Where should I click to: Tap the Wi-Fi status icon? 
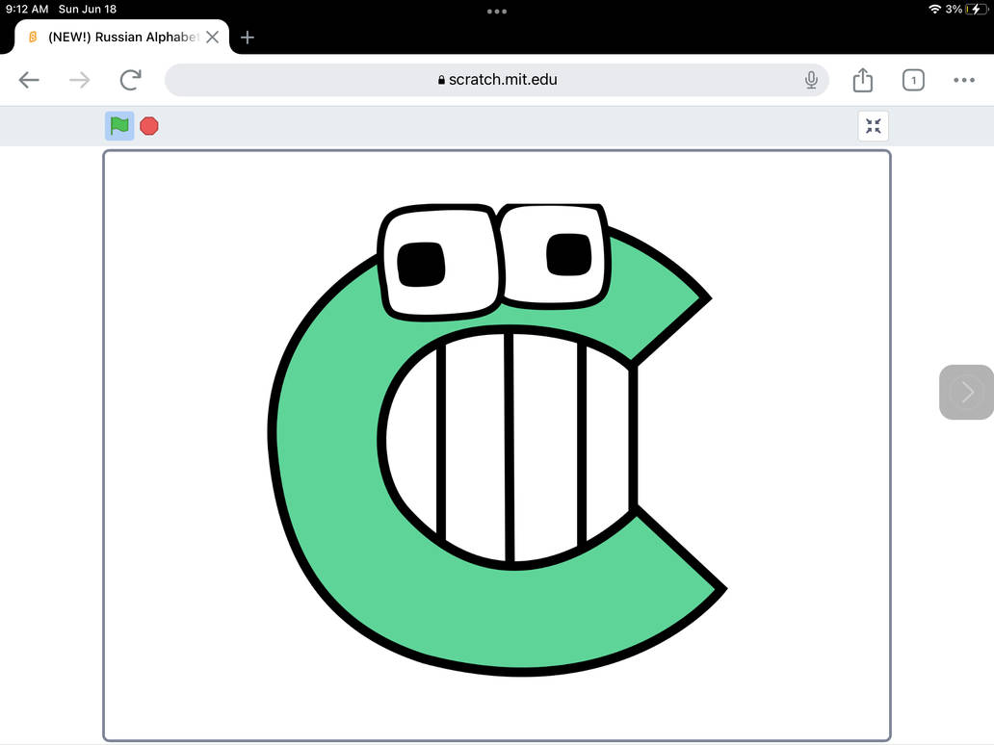(x=934, y=9)
